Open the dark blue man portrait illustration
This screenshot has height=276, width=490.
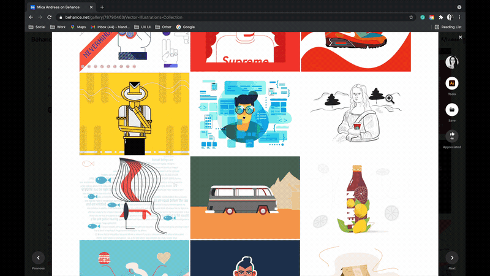(x=245, y=258)
